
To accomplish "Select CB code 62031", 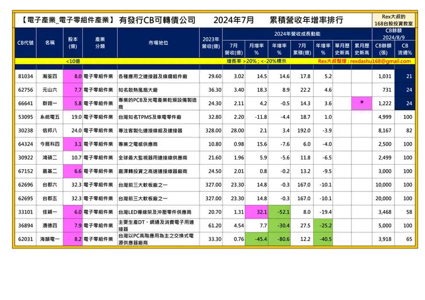I will click(x=25, y=239).
